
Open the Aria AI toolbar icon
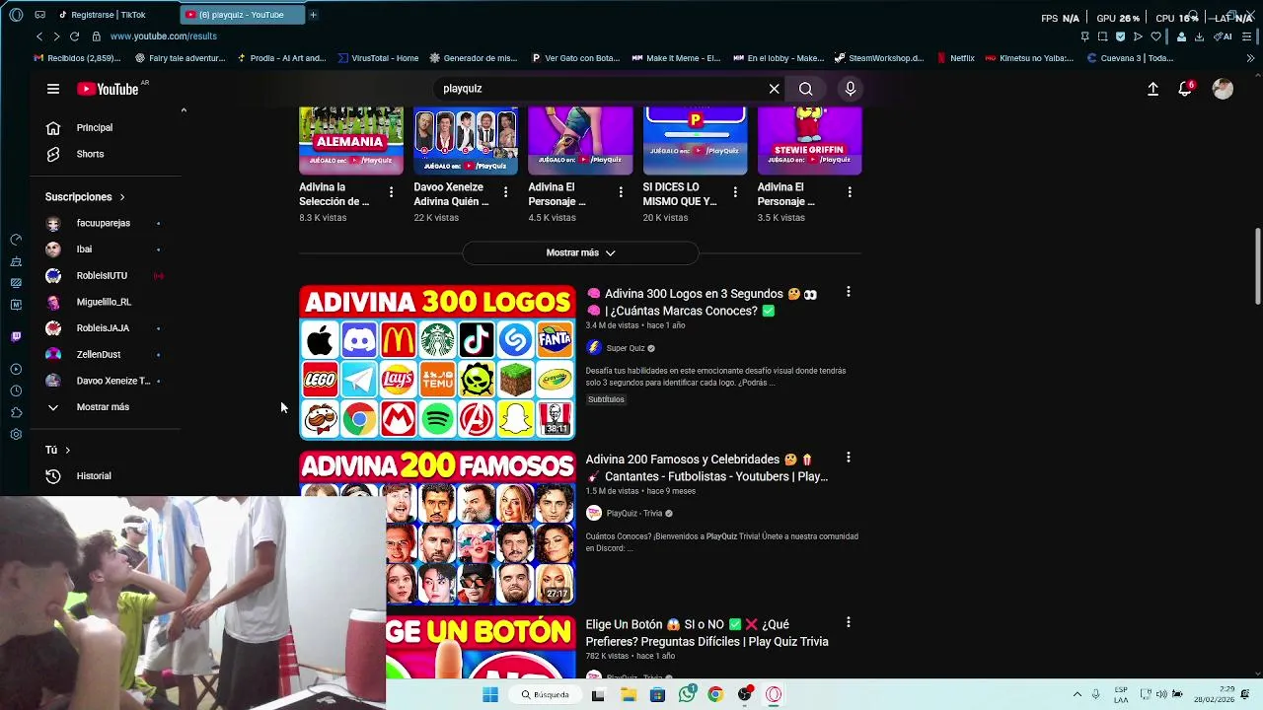[x=1224, y=36]
